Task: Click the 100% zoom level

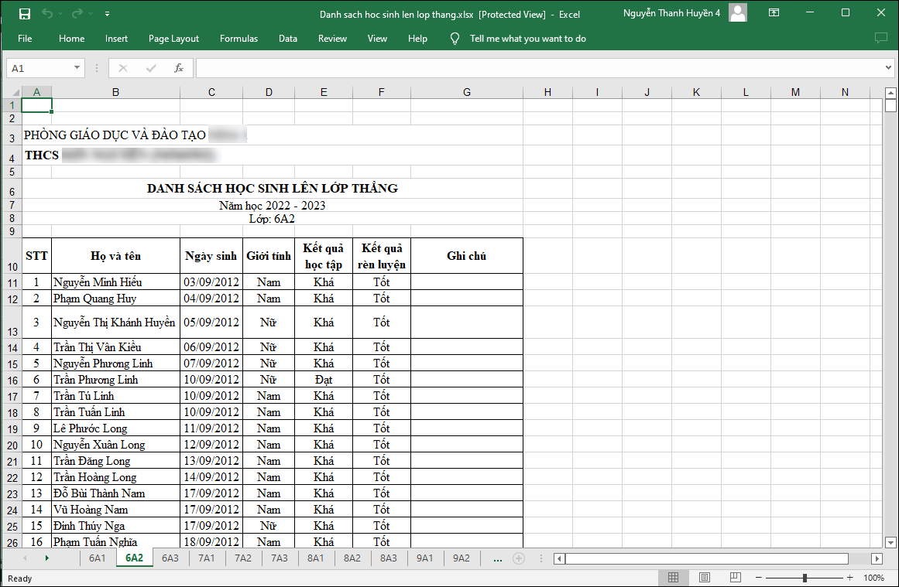Action: [x=873, y=578]
